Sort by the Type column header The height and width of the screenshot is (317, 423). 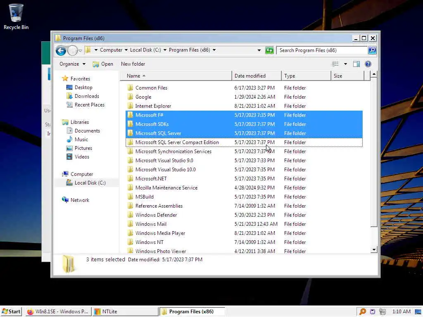pos(306,76)
